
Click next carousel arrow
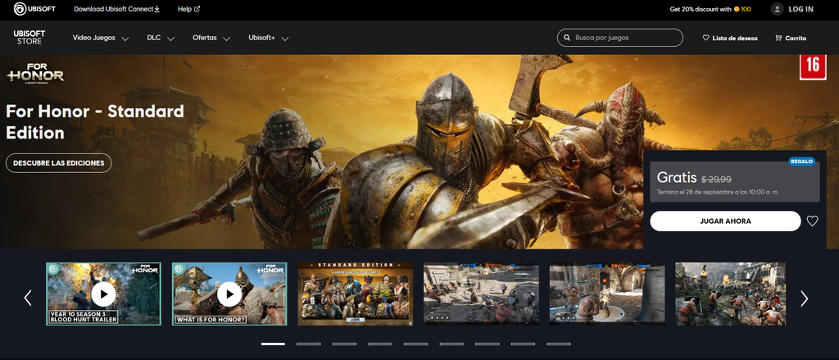coord(804,298)
